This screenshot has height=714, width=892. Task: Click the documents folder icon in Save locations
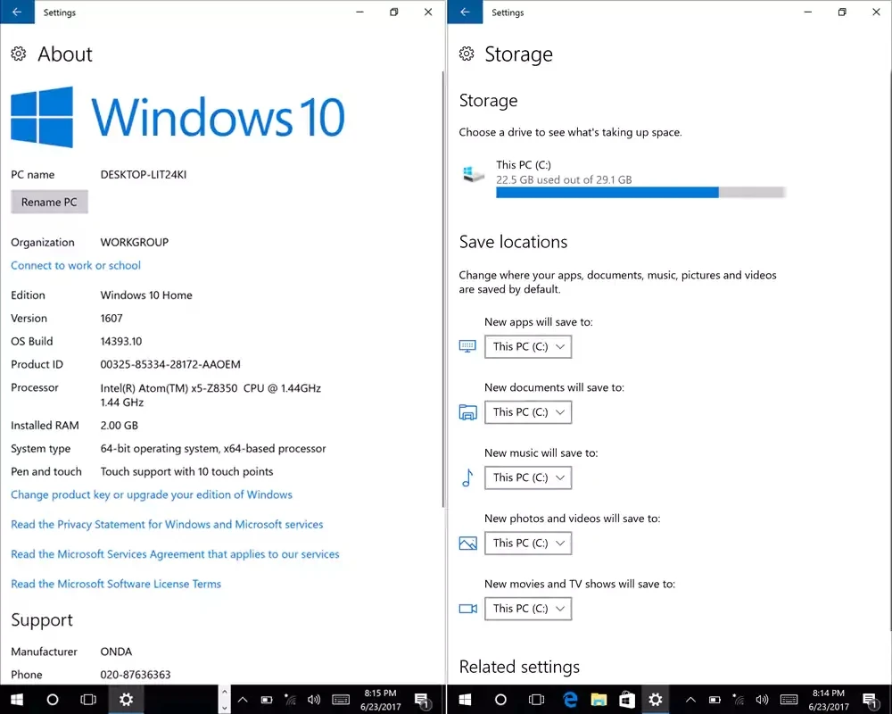coord(467,412)
